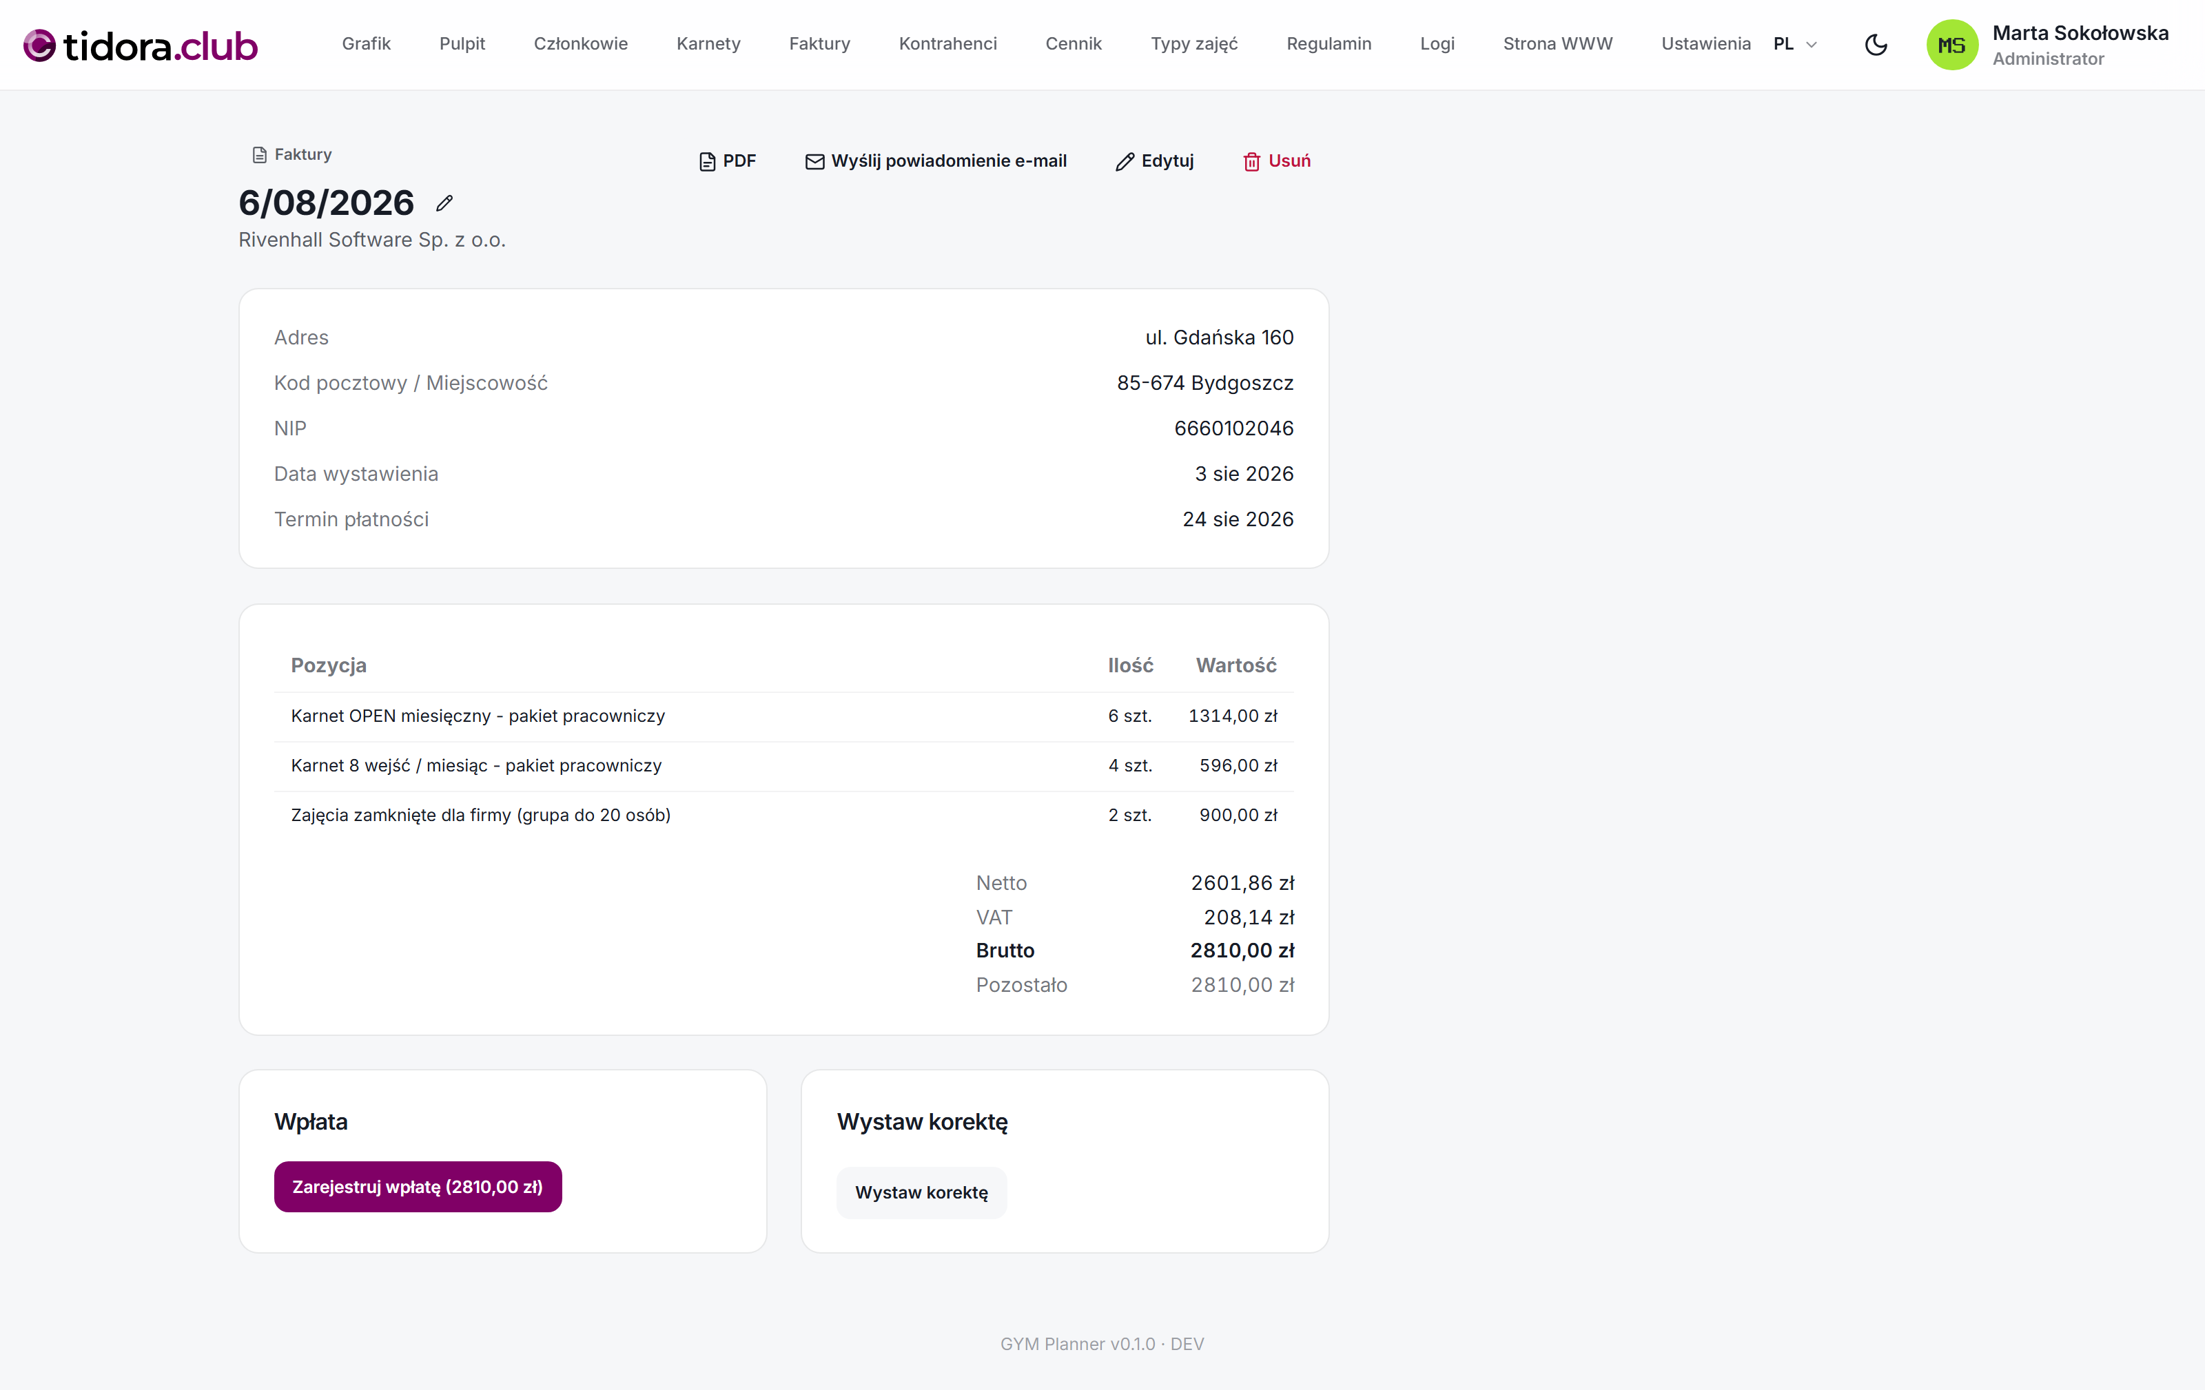Click the Wystaw korektę button
Image resolution: width=2205 pixels, height=1390 pixels.
coord(921,1192)
